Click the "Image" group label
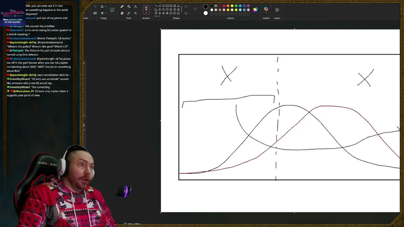This screenshot has height=227, width=404. [x=104, y=18]
